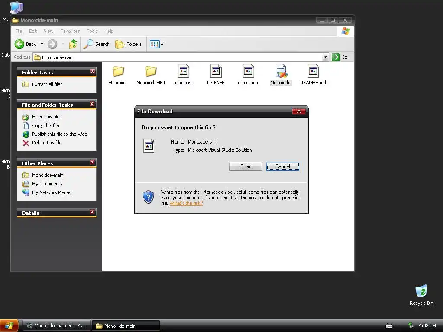This screenshot has width=443, height=332.
Task: Select the Monoxide Visual Studio solution icon
Action: (x=280, y=71)
